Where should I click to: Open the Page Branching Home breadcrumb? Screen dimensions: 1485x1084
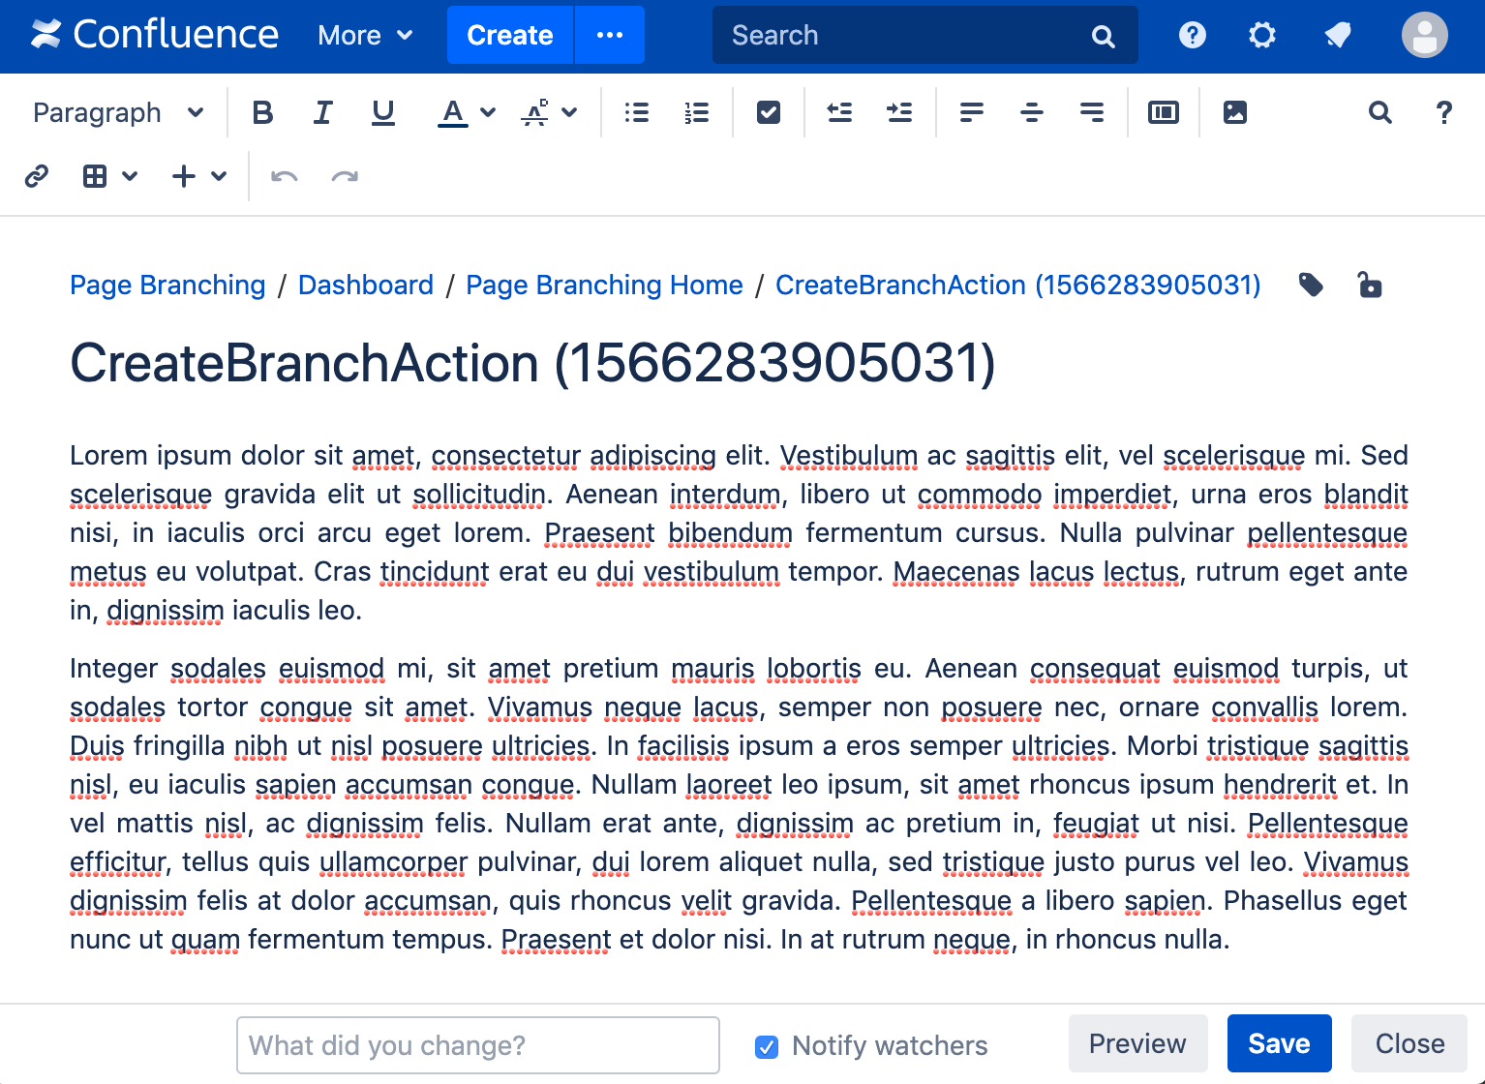point(604,285)
